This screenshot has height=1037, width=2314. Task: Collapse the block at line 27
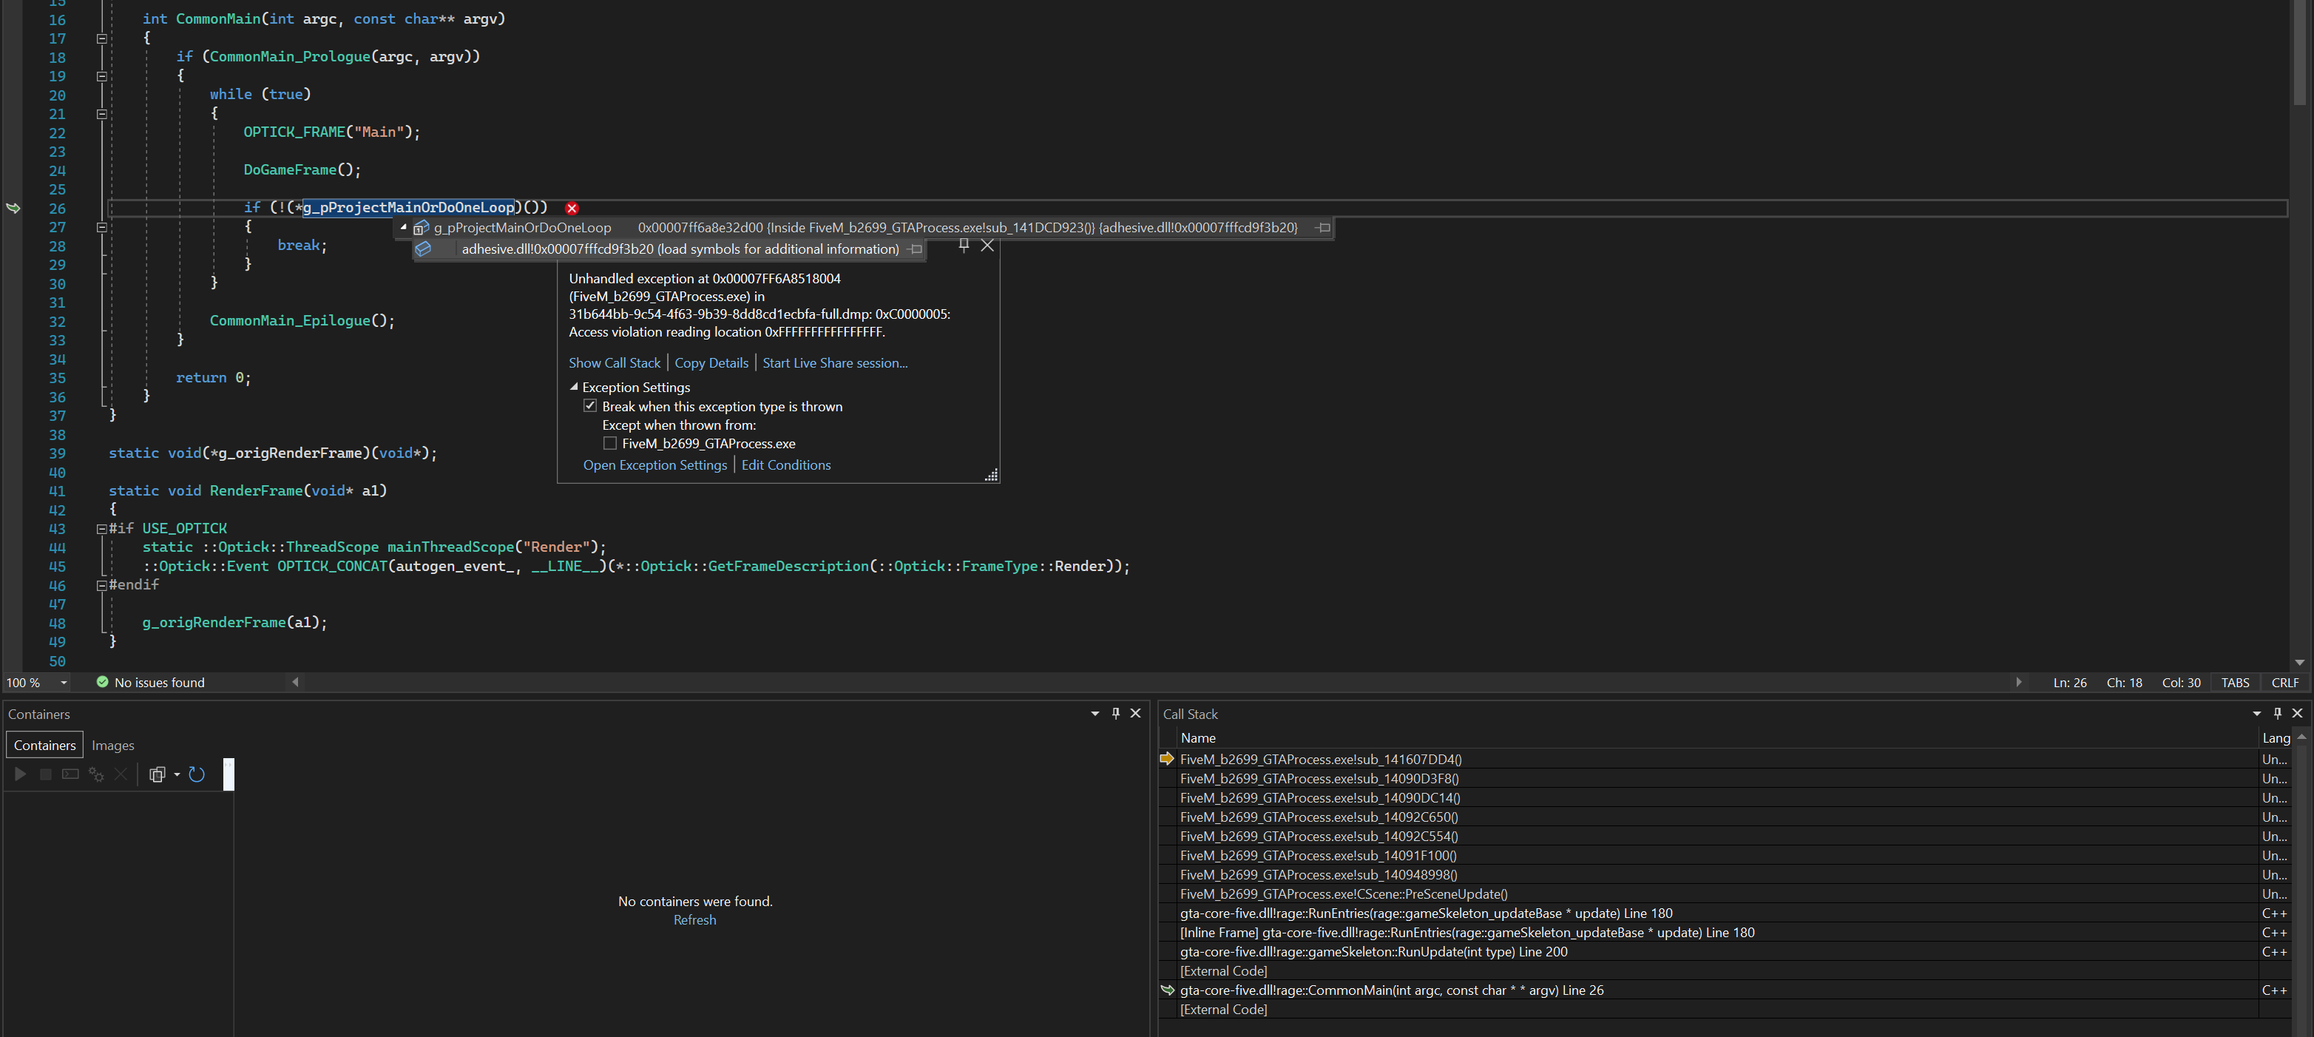101,227
